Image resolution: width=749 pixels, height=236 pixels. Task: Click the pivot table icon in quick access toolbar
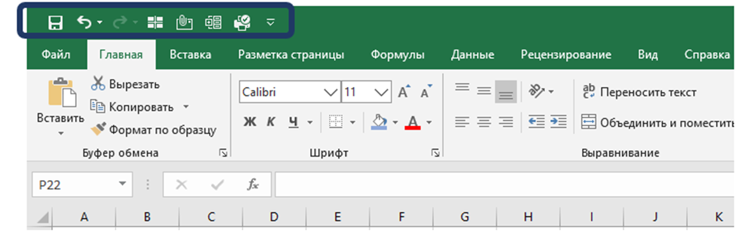155,22
